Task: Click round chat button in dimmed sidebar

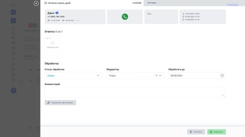Action: click(14, 91)
